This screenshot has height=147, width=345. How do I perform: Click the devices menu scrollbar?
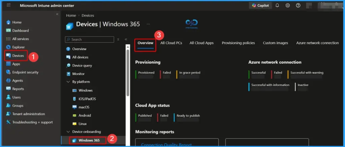click(x=128, y=72)
